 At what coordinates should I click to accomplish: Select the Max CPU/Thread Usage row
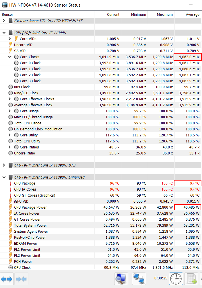coord(101,117)
